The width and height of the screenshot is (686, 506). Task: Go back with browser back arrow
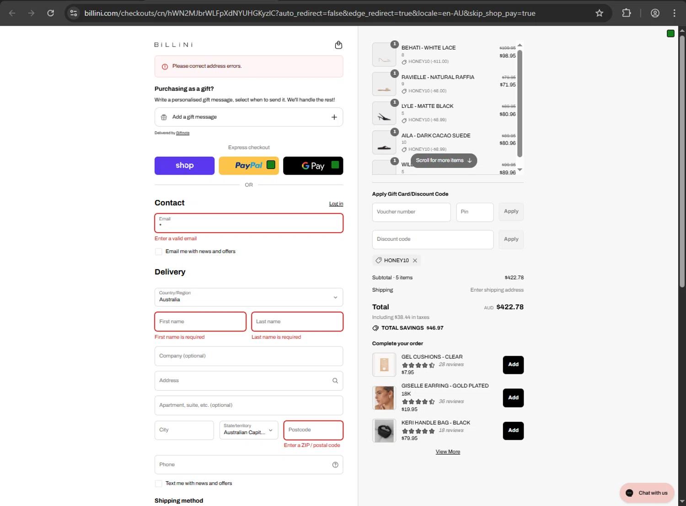[12, 13]
